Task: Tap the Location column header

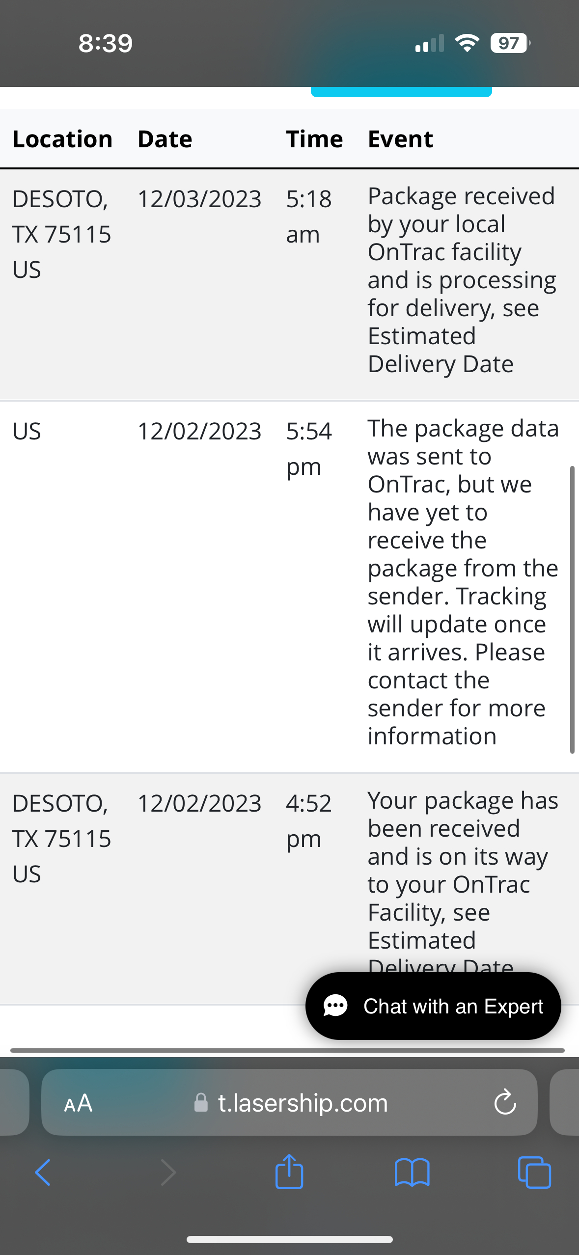Action: [x=62, y=139]
